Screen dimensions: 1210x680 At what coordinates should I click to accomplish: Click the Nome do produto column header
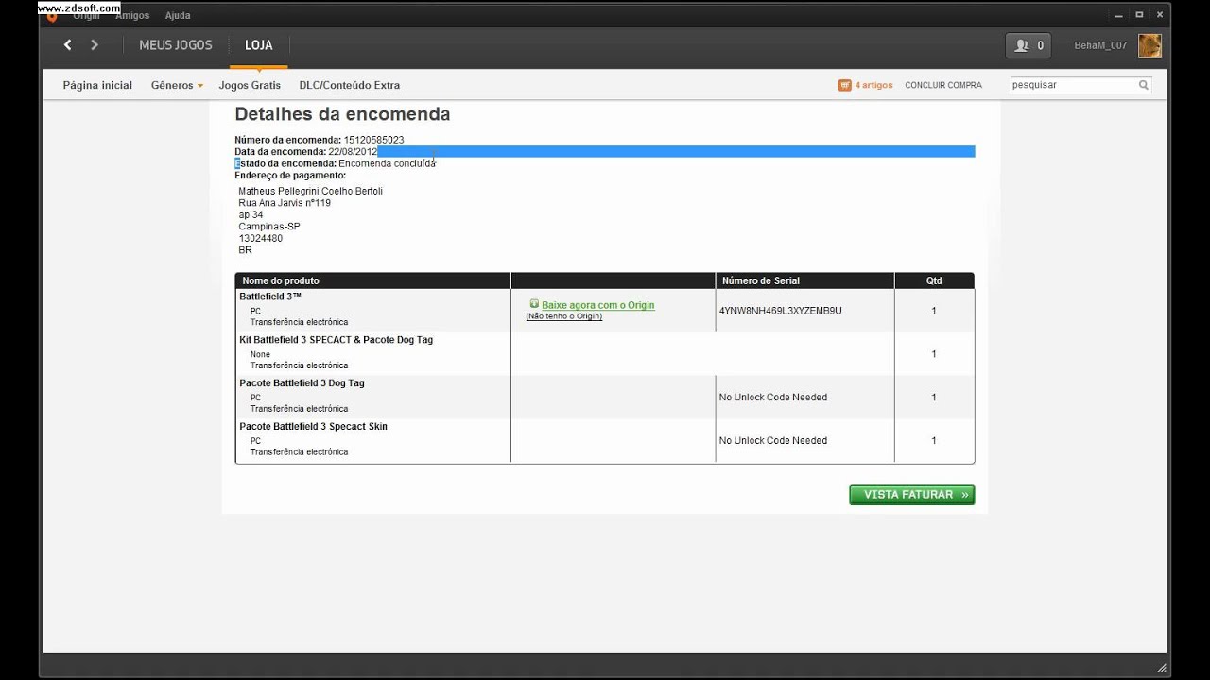281,280
